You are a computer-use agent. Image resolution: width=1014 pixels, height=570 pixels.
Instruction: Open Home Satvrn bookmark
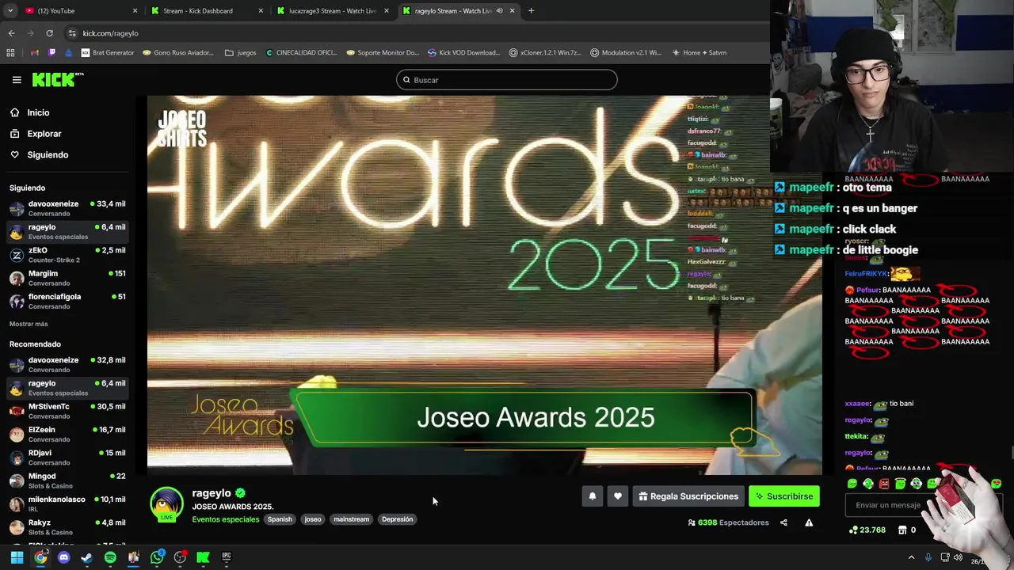[x=699, y=53]
